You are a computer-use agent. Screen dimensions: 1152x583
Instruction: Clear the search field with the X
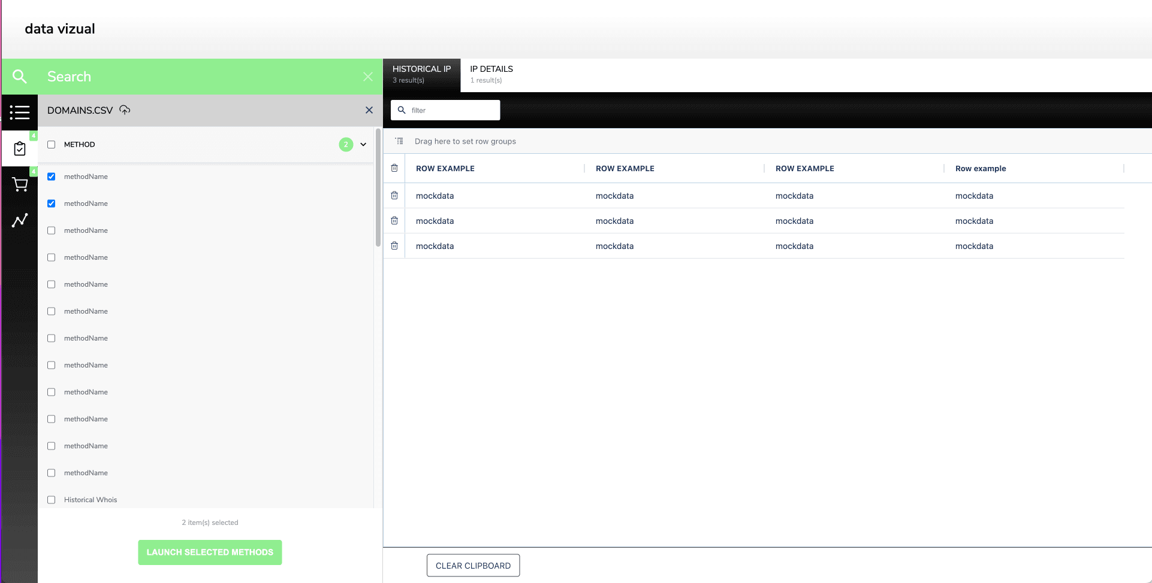(x=367, y=77)
